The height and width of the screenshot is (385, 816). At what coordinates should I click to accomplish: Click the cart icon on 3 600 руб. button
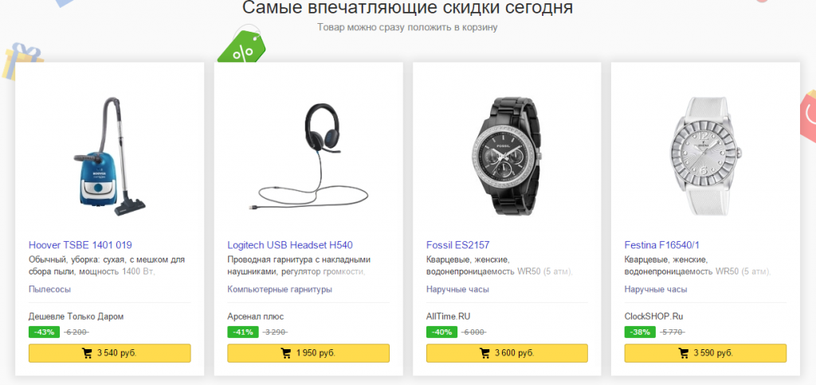(x=485, y=353)
